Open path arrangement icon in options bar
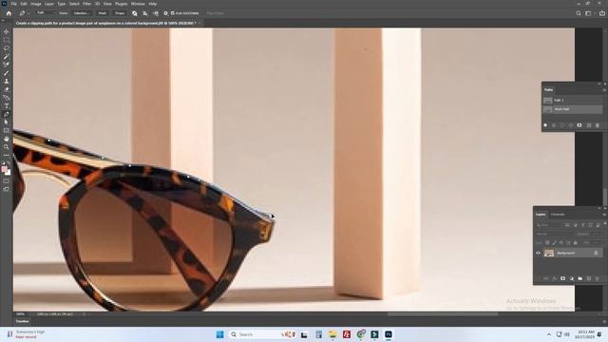 (156, 13)
